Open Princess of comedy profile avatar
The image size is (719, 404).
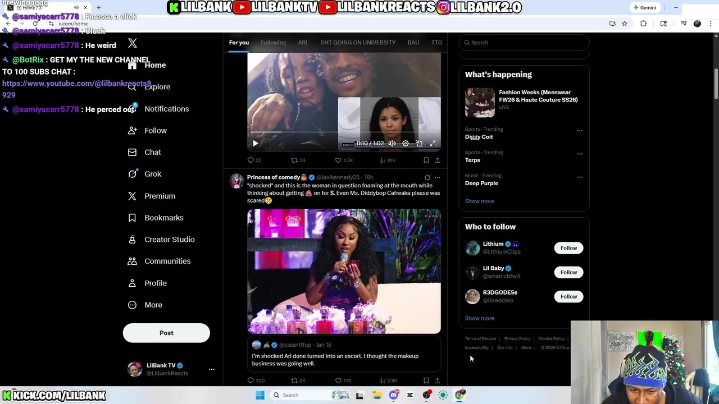click(236, 181)
